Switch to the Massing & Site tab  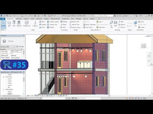55,19
